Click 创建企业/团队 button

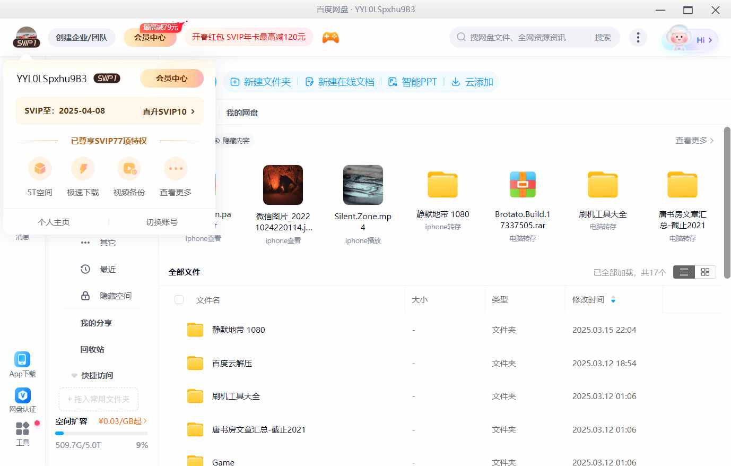pyautogui.click(x=82, y=38)
